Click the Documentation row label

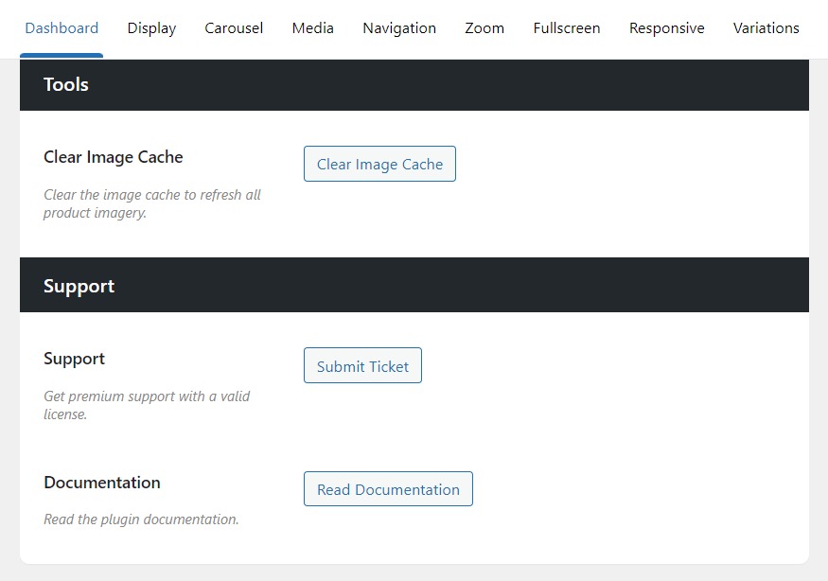(102, 483)
